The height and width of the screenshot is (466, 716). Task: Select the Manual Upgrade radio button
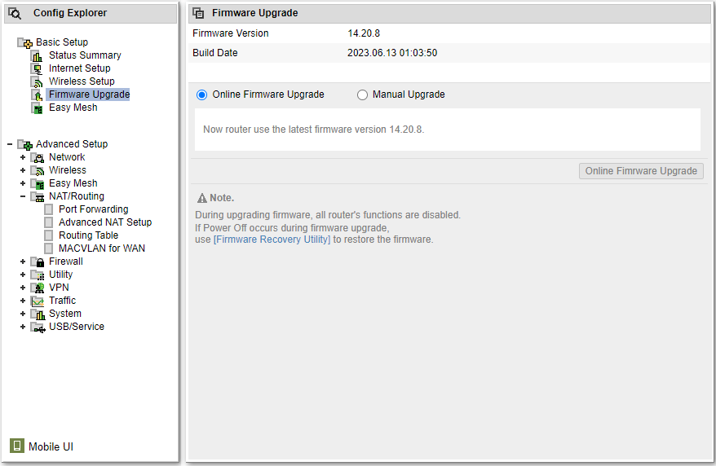[x=362, y=95]
